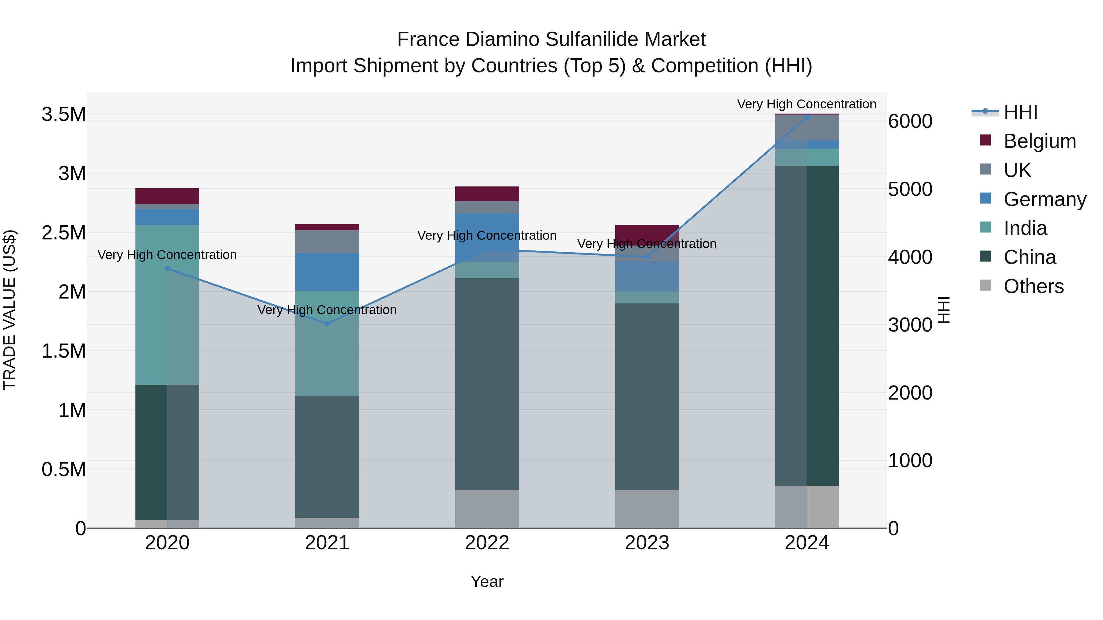Click the 2020 China bar segment
Viewport: 1103px width, 620px height.
coord(167,452)
